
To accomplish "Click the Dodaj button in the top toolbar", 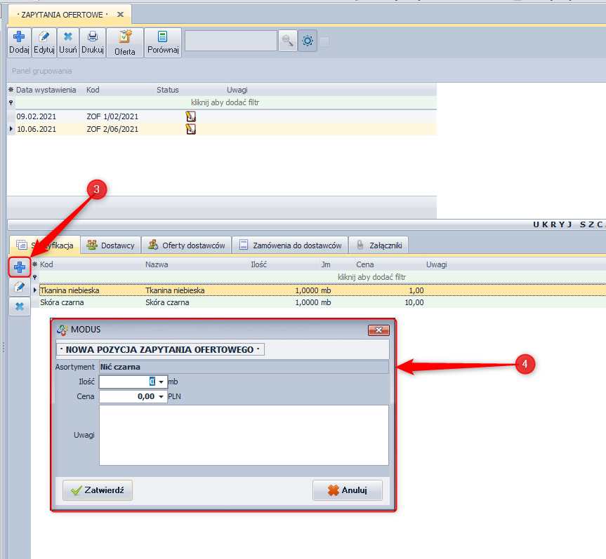I will (x=19, y=43).
